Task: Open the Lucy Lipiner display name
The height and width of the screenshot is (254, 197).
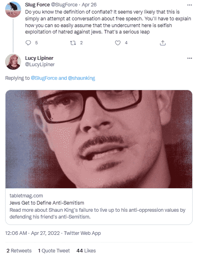Action: pyautogui.click(x=39, y=58)
